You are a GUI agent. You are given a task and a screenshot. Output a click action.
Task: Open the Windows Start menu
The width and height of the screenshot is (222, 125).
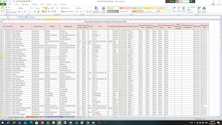[3, 123]
